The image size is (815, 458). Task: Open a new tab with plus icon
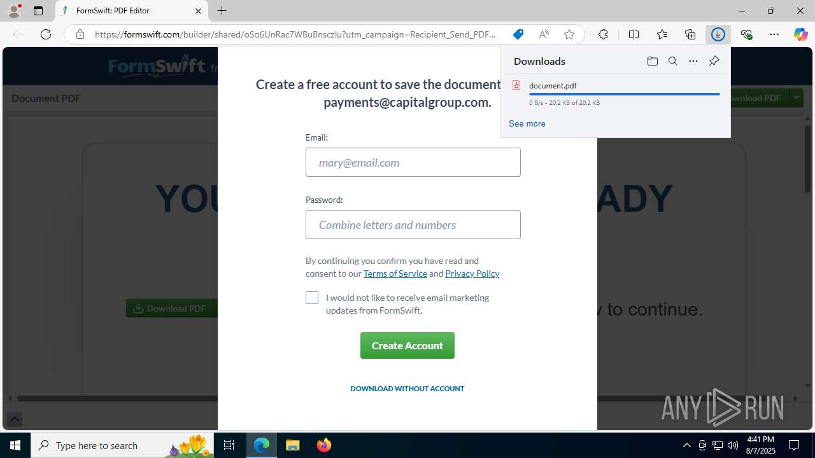tap(222, 11)
